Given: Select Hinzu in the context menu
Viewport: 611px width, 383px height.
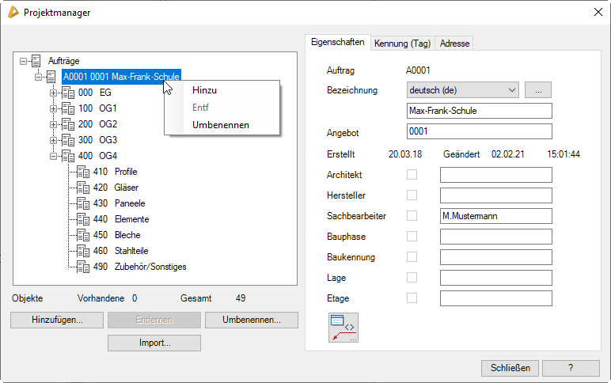Looking at the screenshot, I should click(204, 90).
